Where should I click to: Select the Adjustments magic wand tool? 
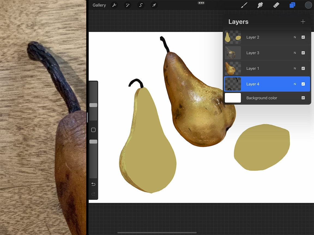127,5
